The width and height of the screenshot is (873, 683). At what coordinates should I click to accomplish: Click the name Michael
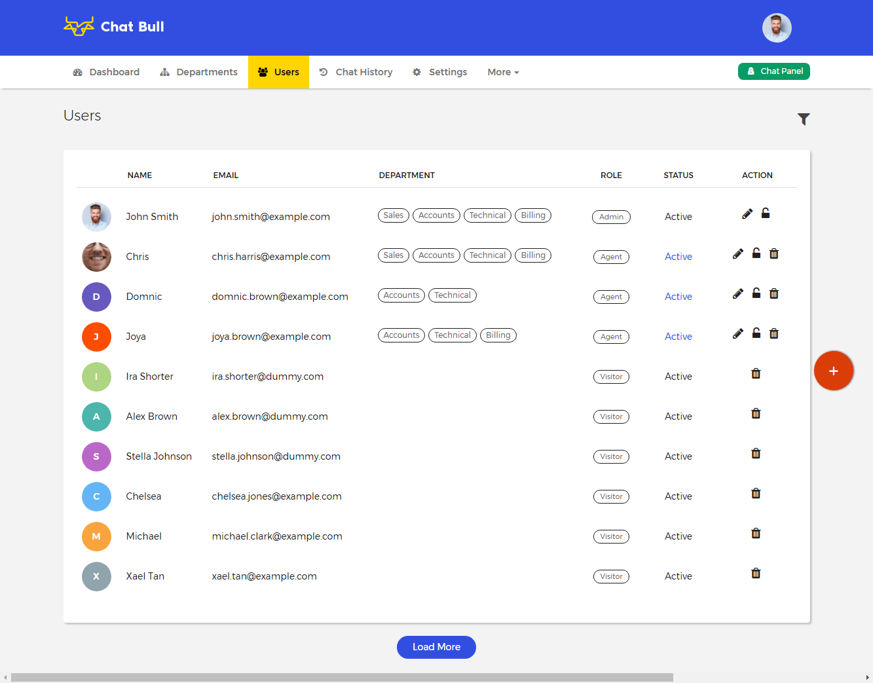pos(143,536)
